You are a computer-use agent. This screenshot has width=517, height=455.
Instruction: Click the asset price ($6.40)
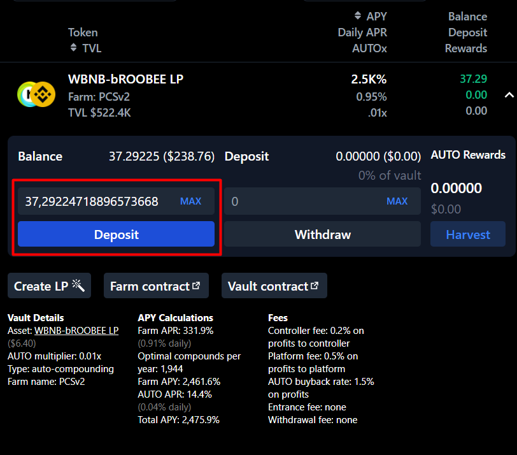(x=22, y=343)
